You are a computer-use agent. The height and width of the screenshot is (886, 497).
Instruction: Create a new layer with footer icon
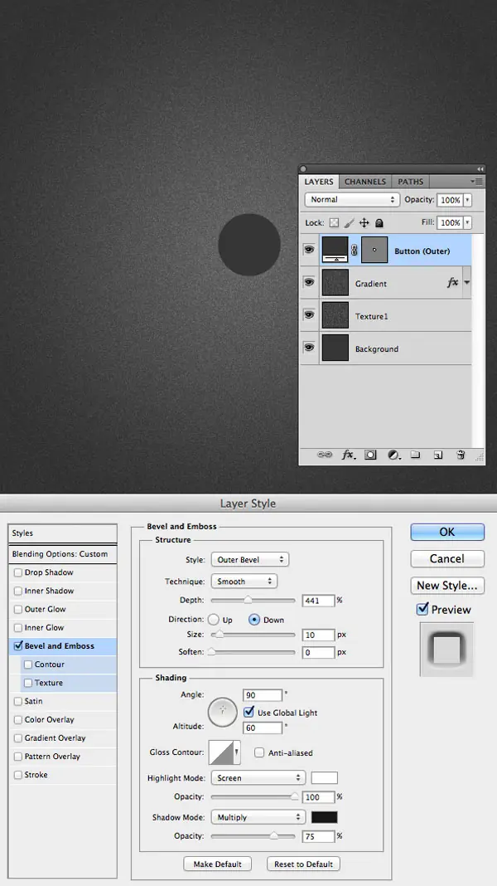438,455
